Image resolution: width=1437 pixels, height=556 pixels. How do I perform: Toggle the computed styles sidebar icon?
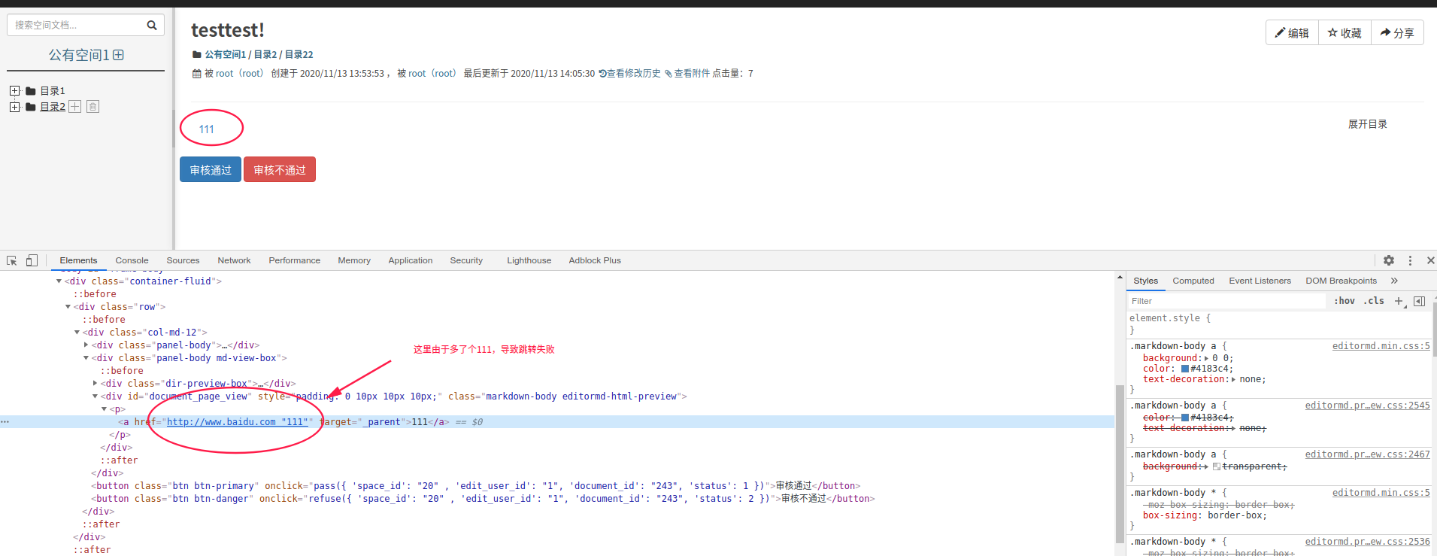click(x=1419, y=301)
